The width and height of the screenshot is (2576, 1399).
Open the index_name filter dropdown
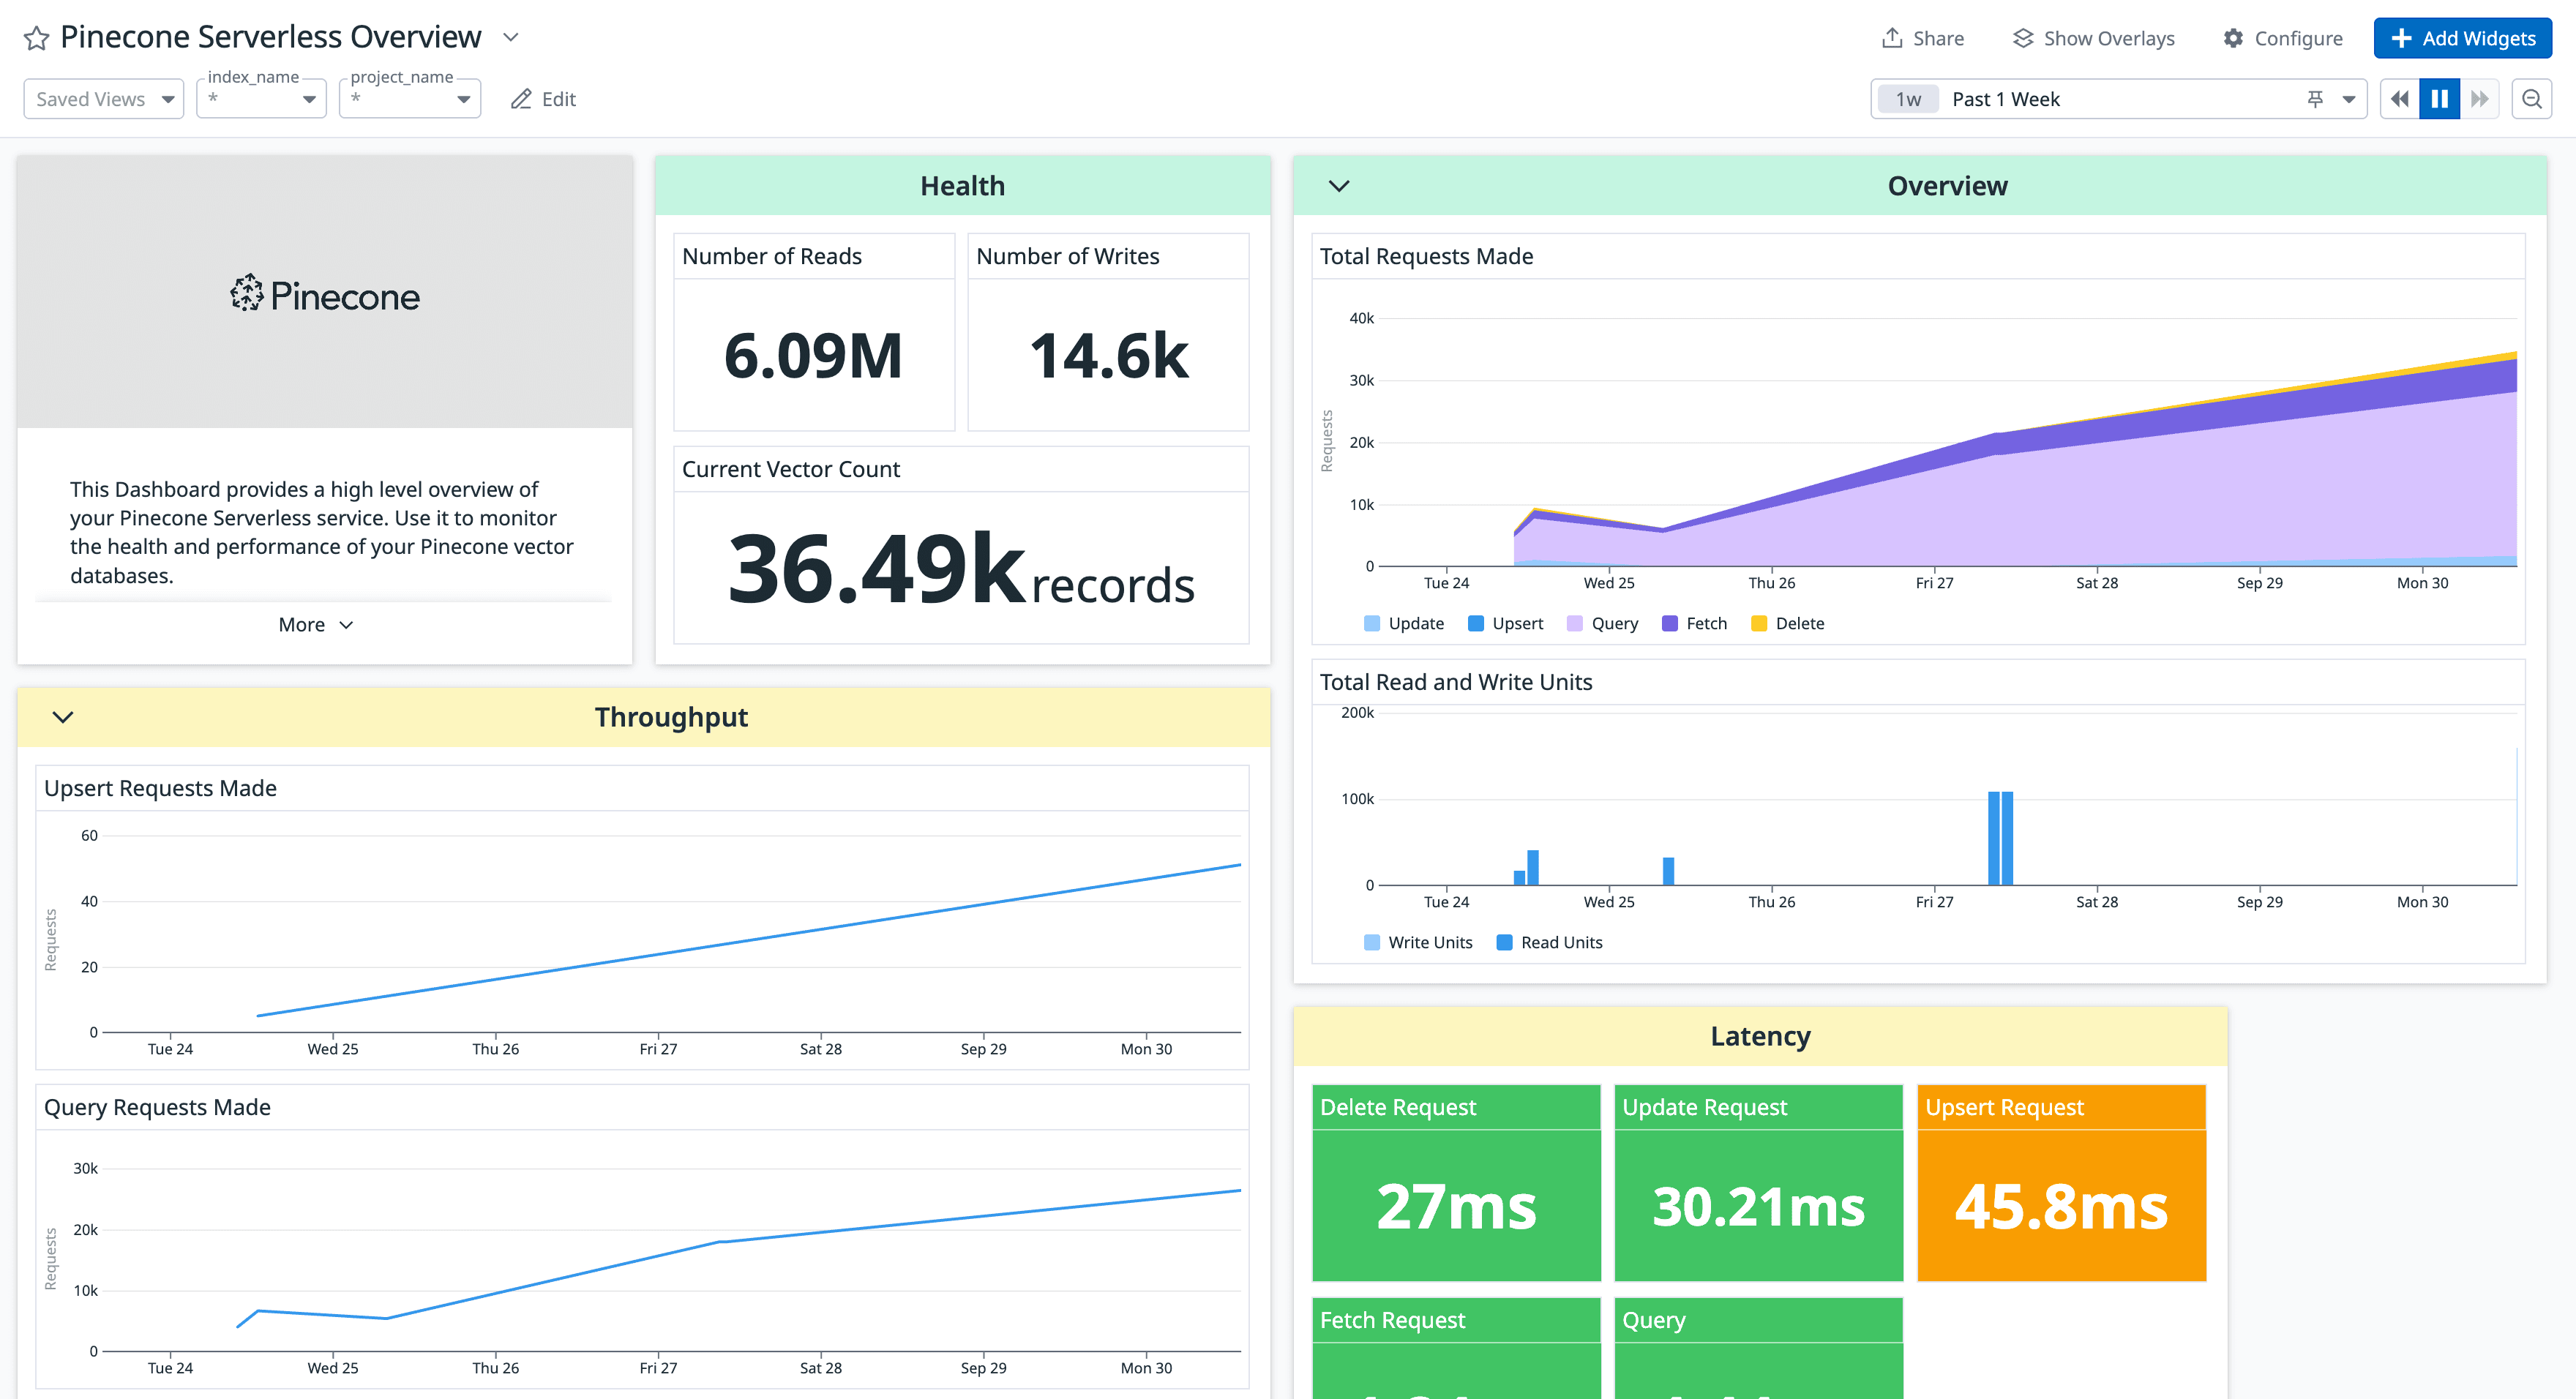(261, 99)
